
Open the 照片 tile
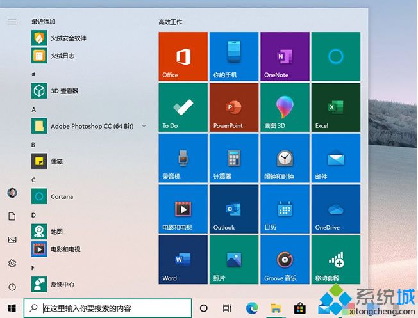(234, 260)
